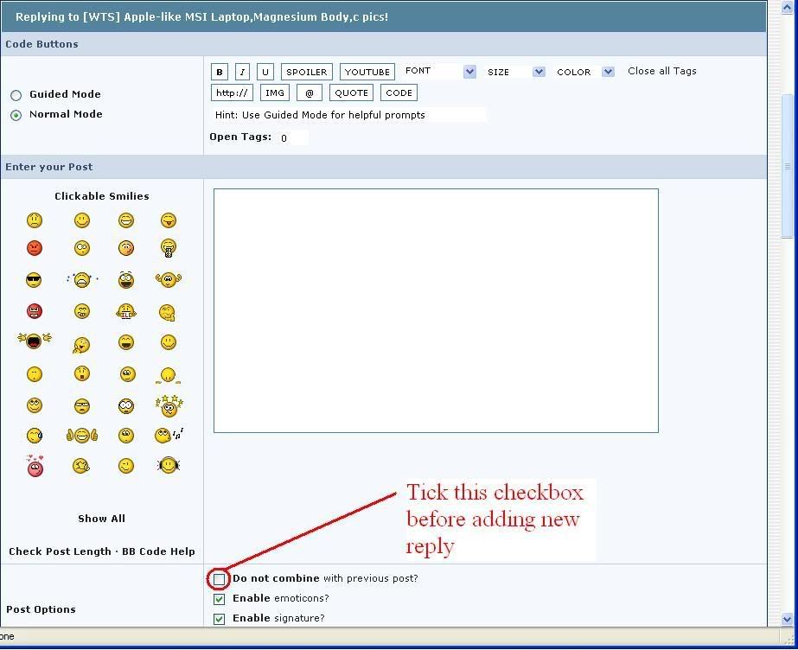Click inside the post message text area
The width and height of the screenshot is (798, 650).
[x=436, y=310]
